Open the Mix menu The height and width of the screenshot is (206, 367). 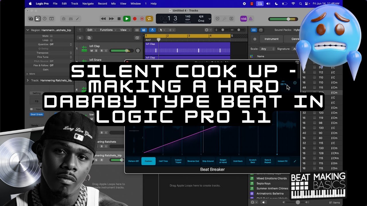coord(114,3)
